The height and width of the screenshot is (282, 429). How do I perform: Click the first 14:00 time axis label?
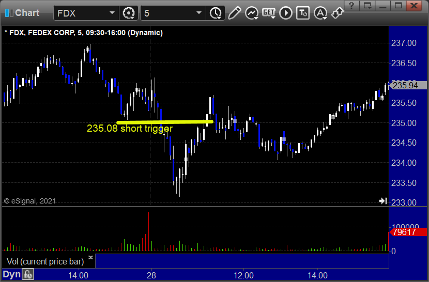pyautogui.click(x=78, y=275)
